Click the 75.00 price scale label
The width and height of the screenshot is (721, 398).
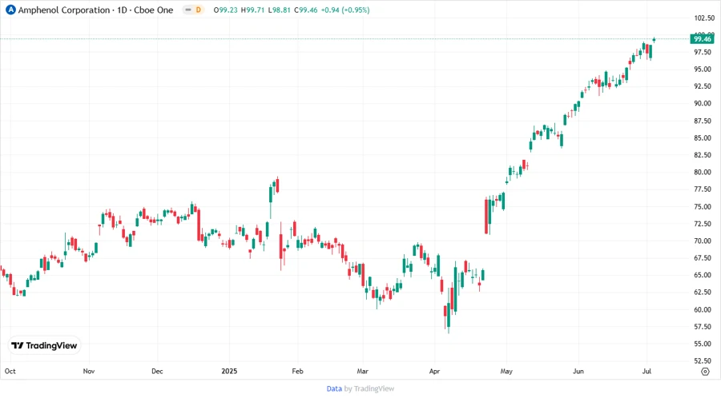click(703, 207)
